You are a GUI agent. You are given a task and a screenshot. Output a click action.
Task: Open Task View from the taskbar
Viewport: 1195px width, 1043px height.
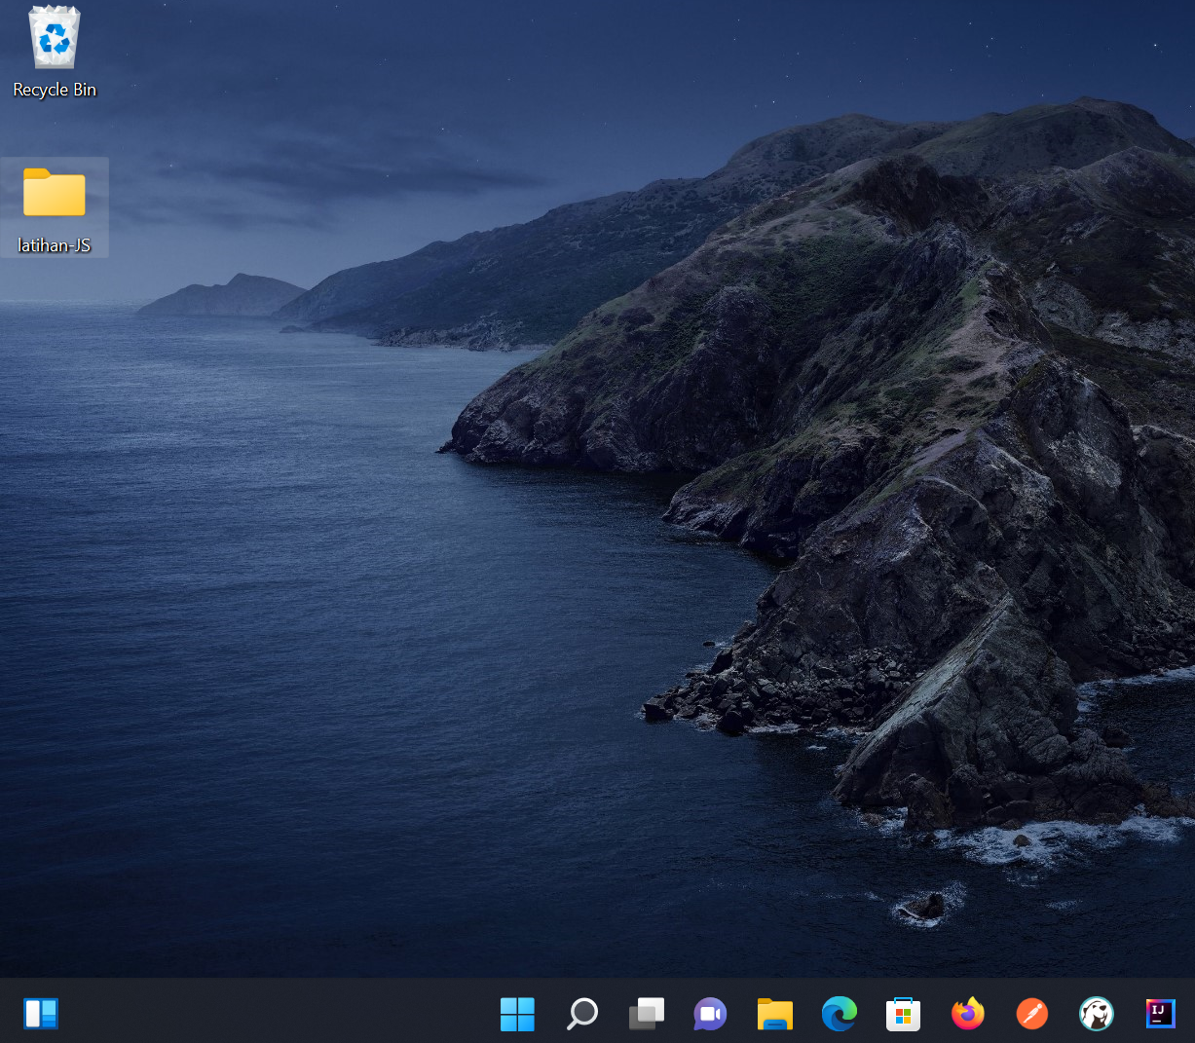646,1014
